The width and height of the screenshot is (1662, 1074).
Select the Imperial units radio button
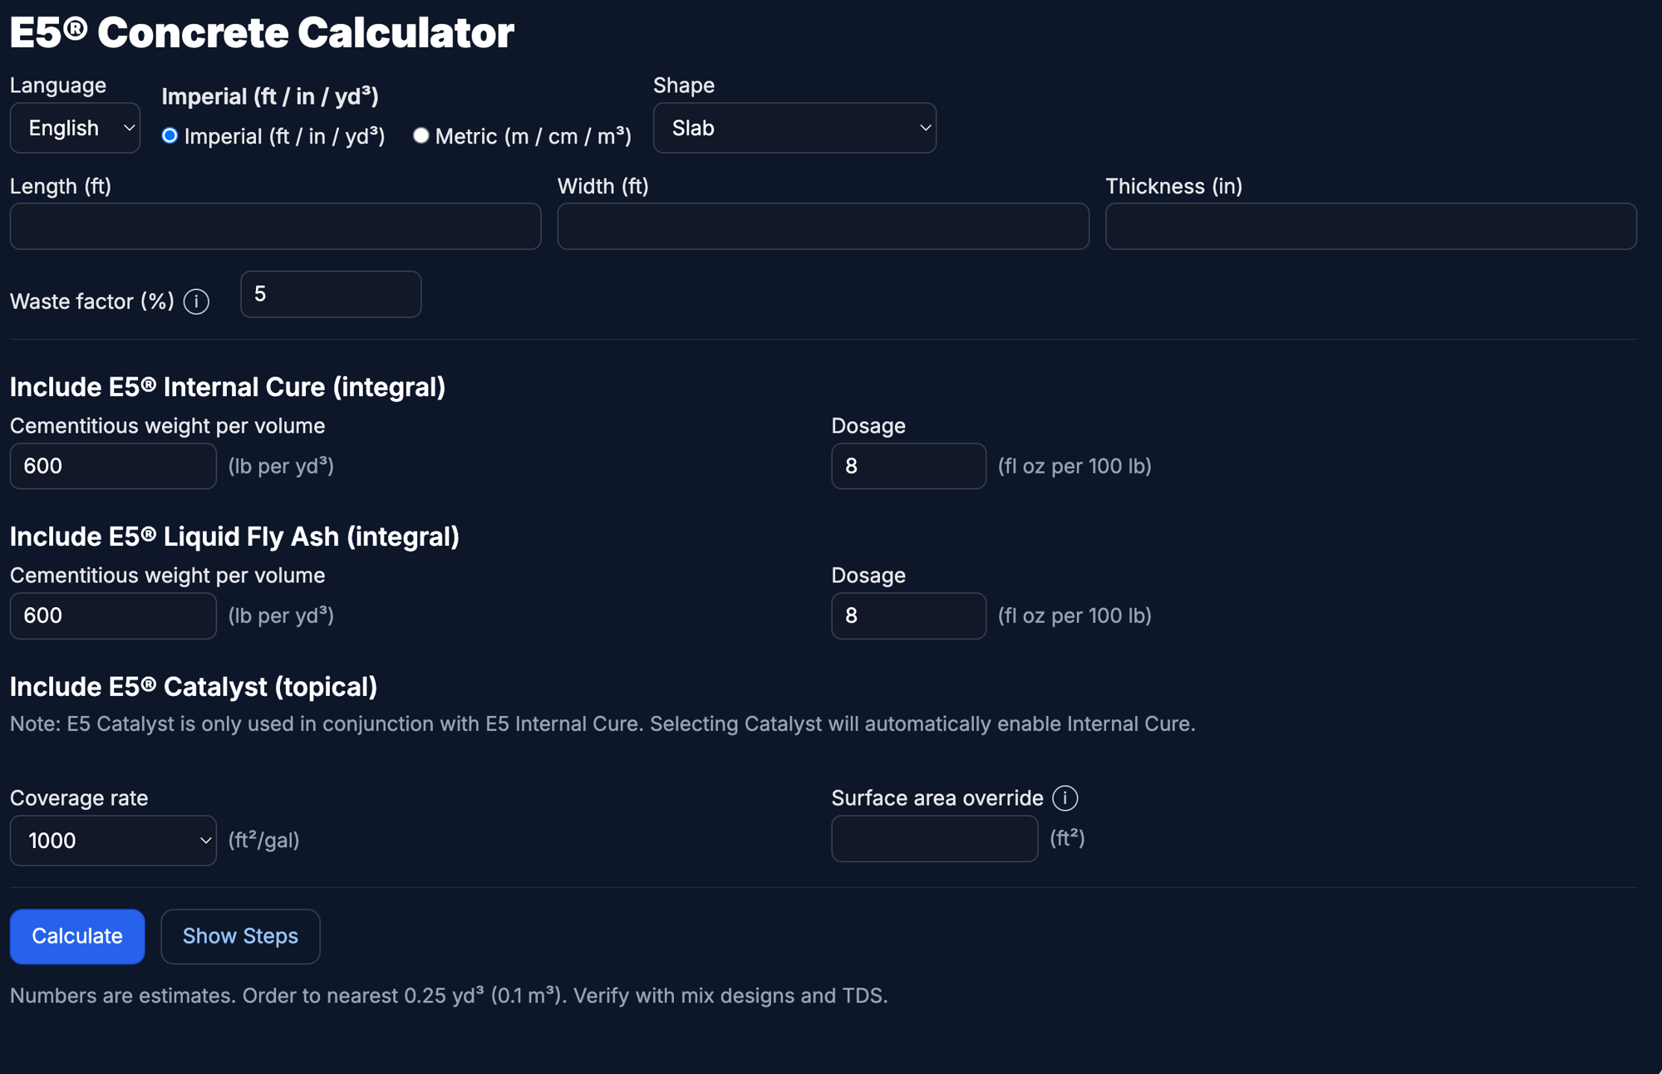pos(170,135)
